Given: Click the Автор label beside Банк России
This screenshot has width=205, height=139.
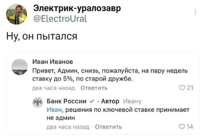Looking at the screenshot, I should (x=110, y=102).
